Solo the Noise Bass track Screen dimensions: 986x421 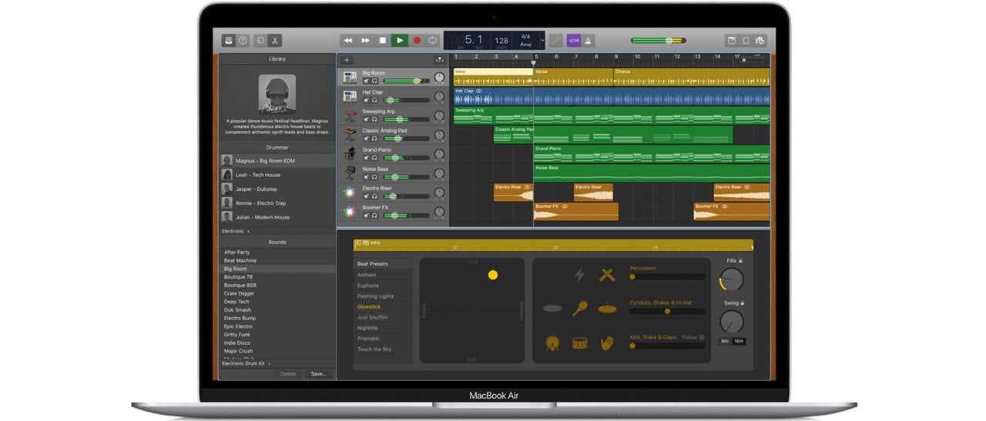375,177
